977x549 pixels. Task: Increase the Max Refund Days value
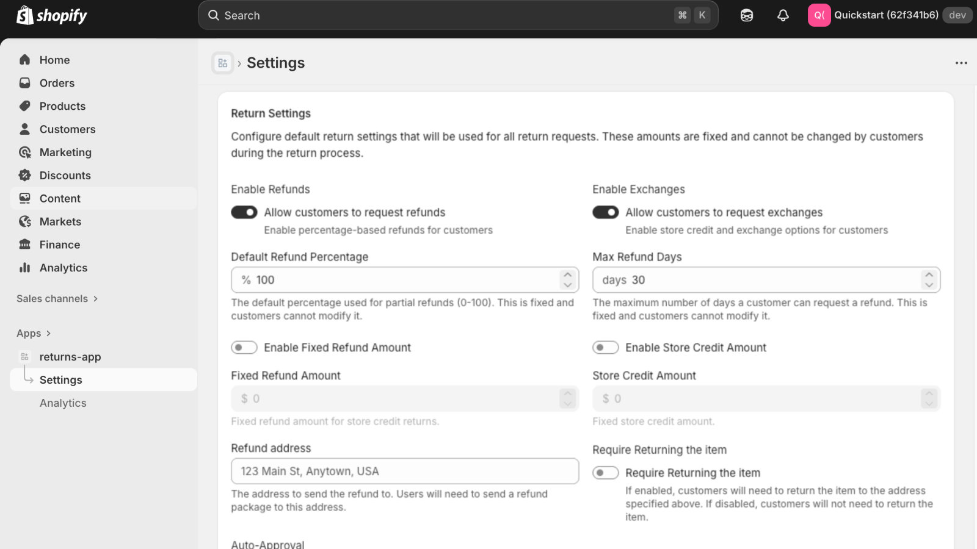click(x=929, y=275)
